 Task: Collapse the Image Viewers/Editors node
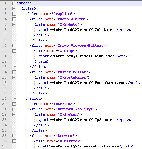click(14, 46)
